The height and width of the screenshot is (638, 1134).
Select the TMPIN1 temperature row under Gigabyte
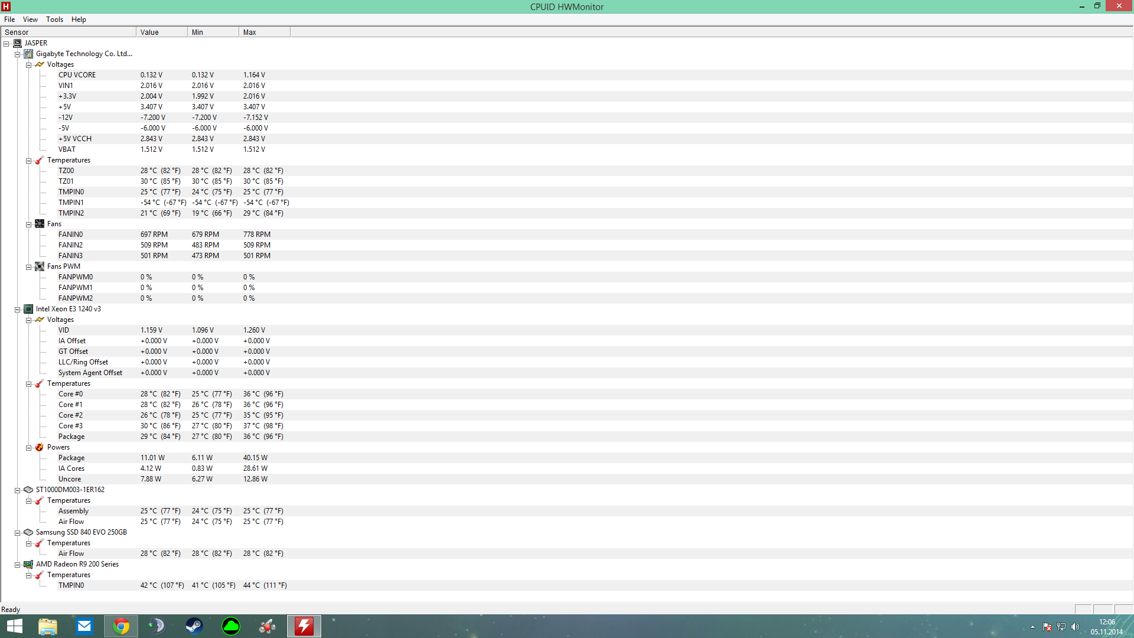[x=566, y=203]
